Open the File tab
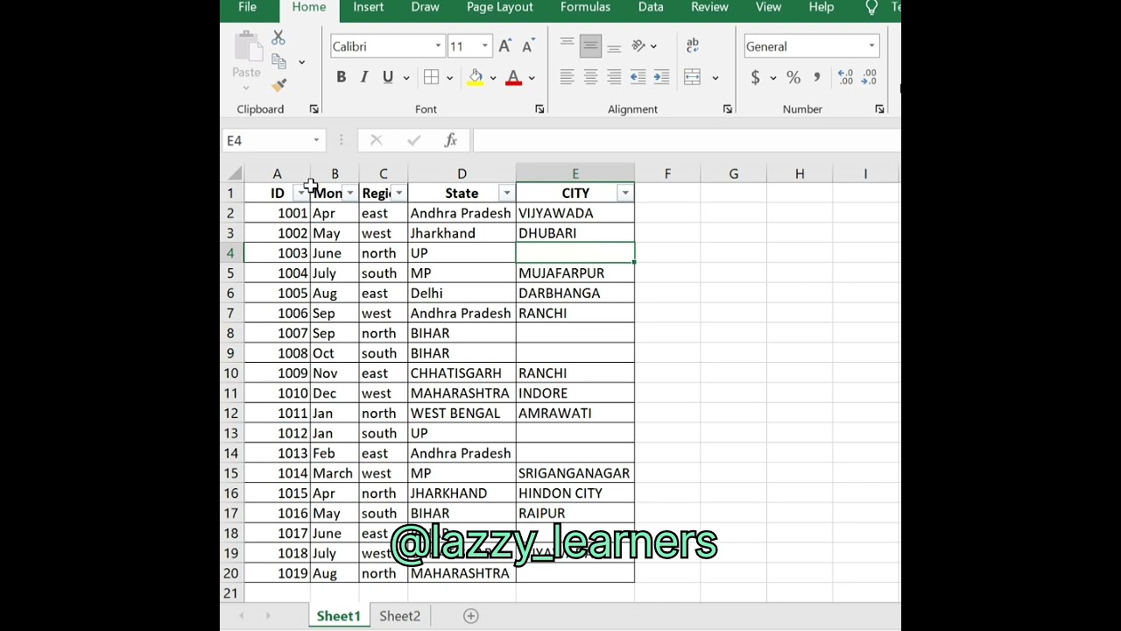1121x631 pixels. click(x=247, y=7)
